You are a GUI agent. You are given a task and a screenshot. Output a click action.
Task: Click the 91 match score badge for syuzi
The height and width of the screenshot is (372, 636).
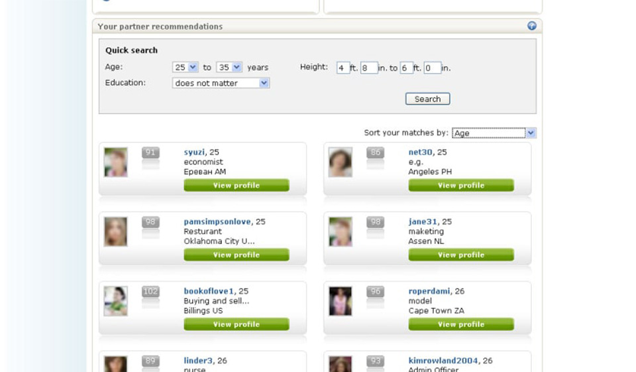(150, 153)
